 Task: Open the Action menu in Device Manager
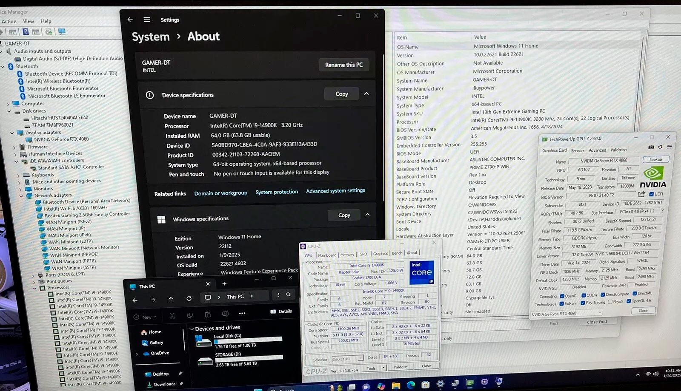[x=9, y=21]
